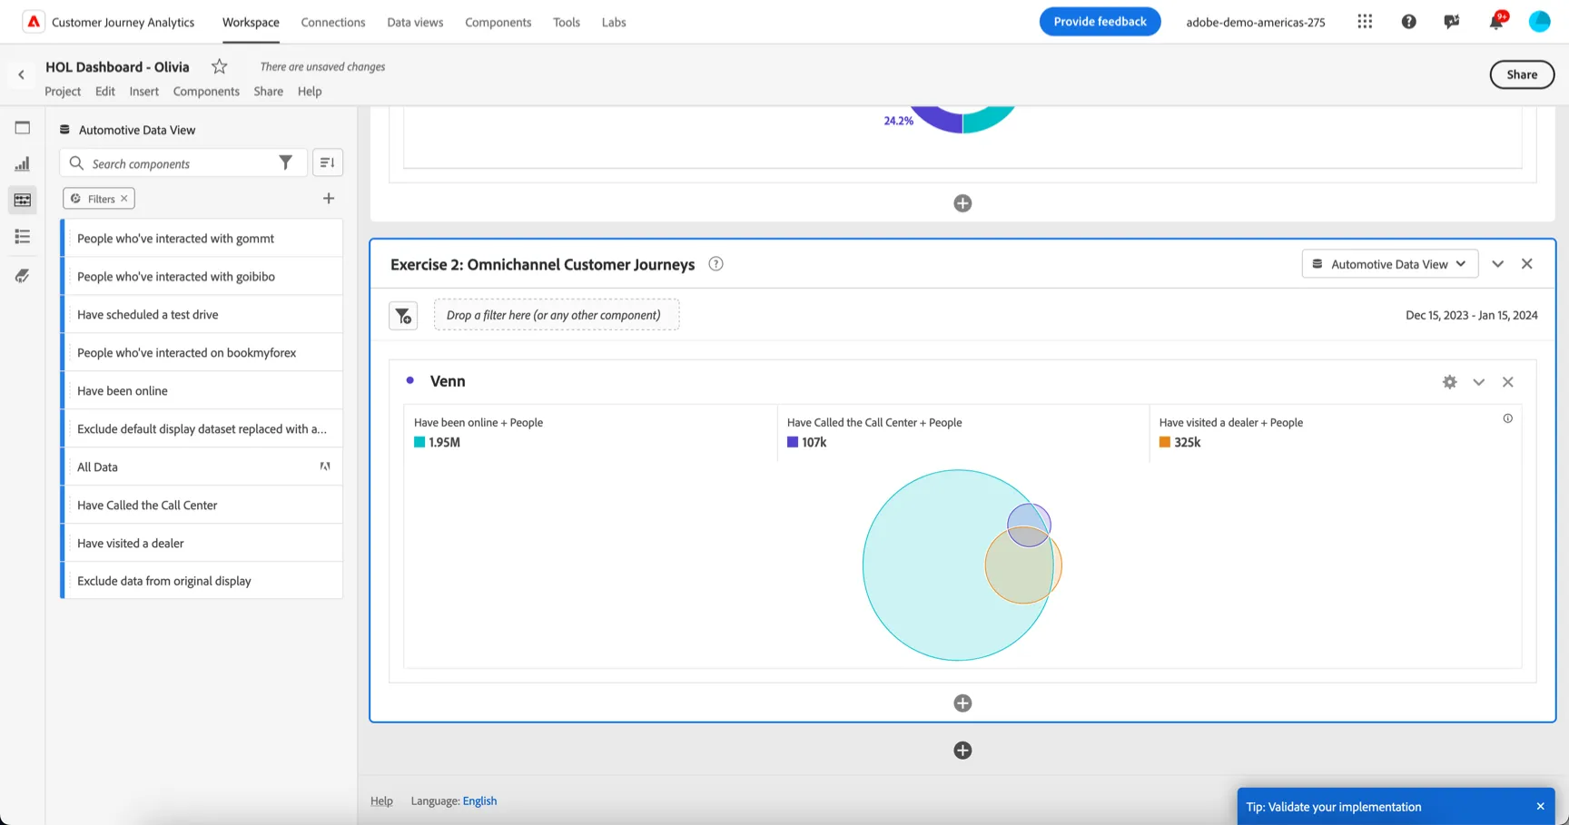Select the Have scheduled a test drive filter
This screenshot has height=825, width=1569.
[x=202, y=314]
